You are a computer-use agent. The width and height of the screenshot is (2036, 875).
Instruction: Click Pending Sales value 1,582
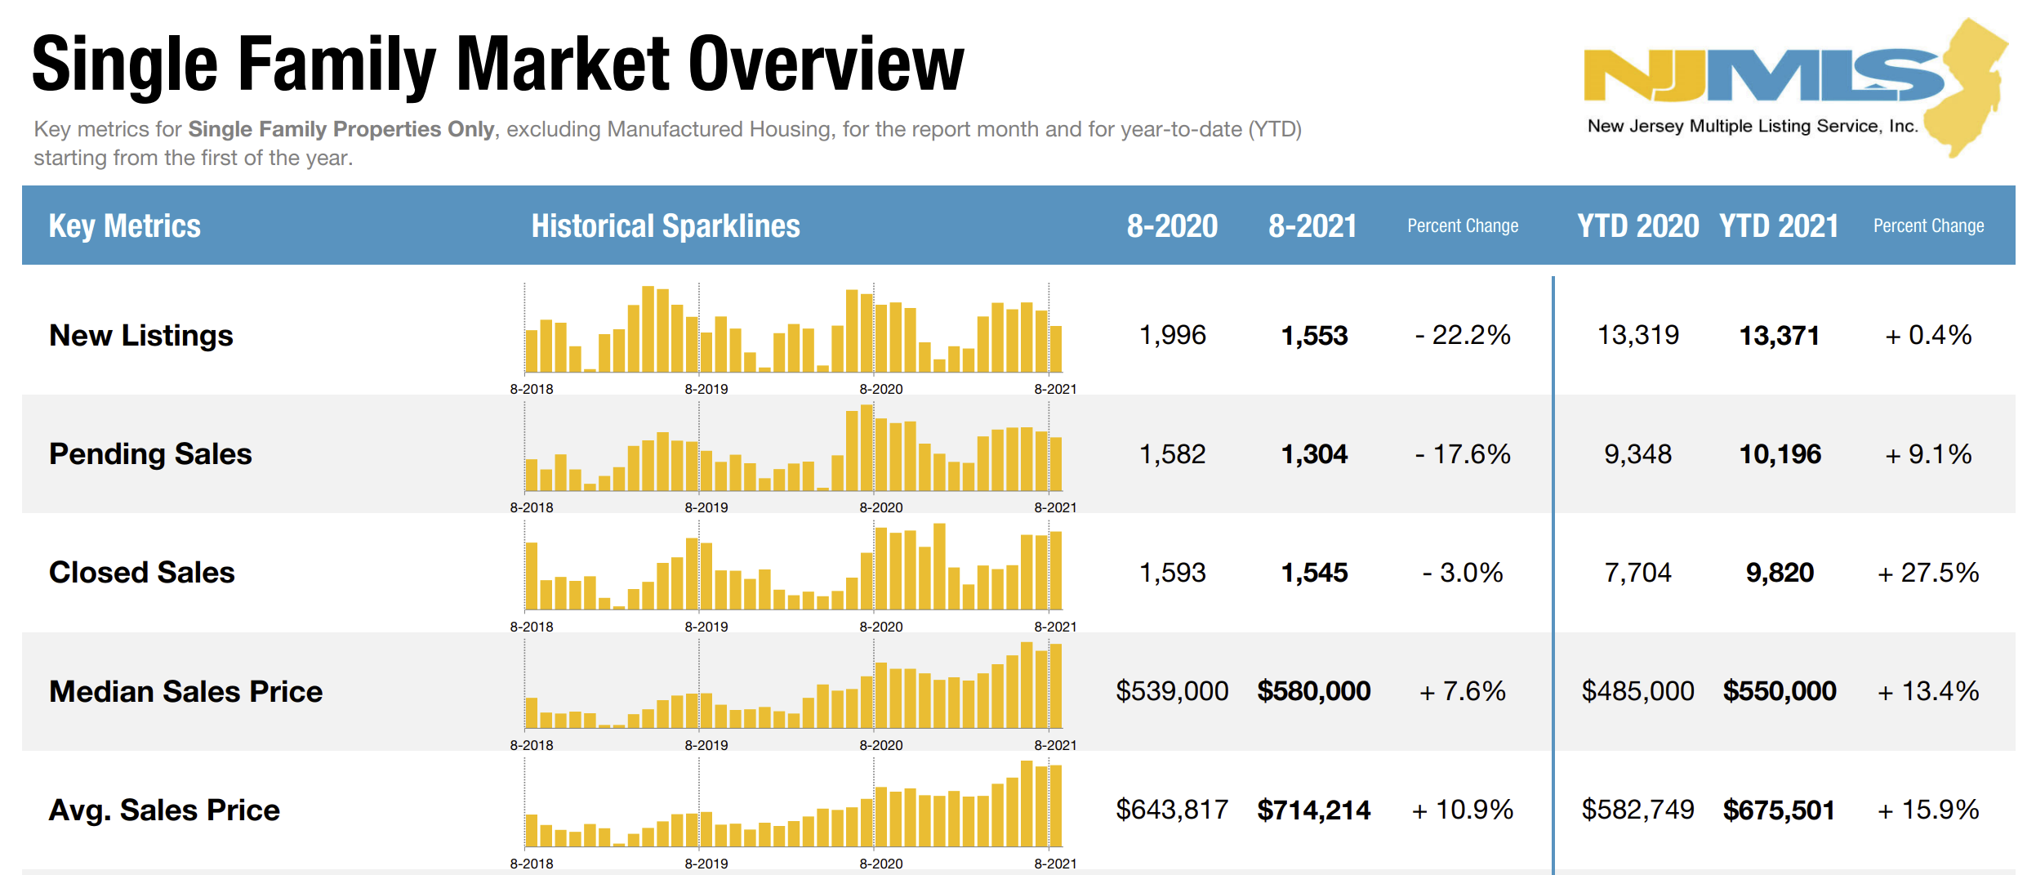point(1172,453)
